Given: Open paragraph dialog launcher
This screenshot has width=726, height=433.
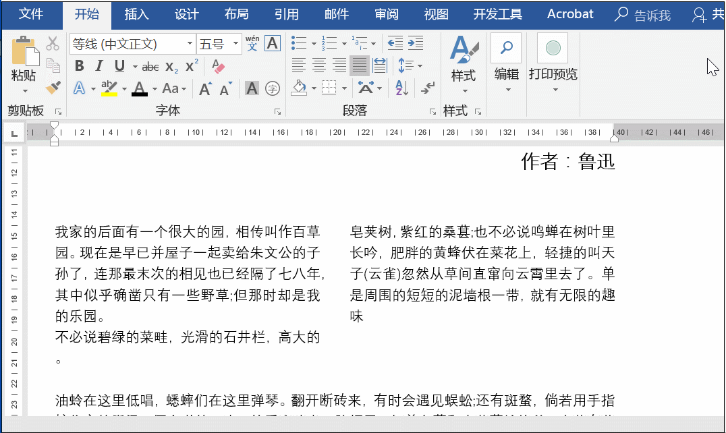Looking at the screenshot, I should coord(432,111).
